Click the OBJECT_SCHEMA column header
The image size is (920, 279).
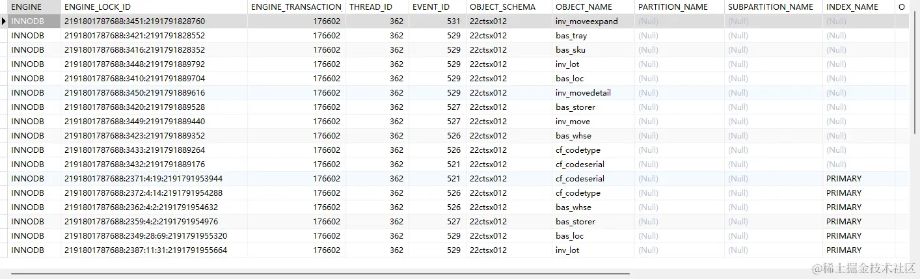click(x=509, y=7)
